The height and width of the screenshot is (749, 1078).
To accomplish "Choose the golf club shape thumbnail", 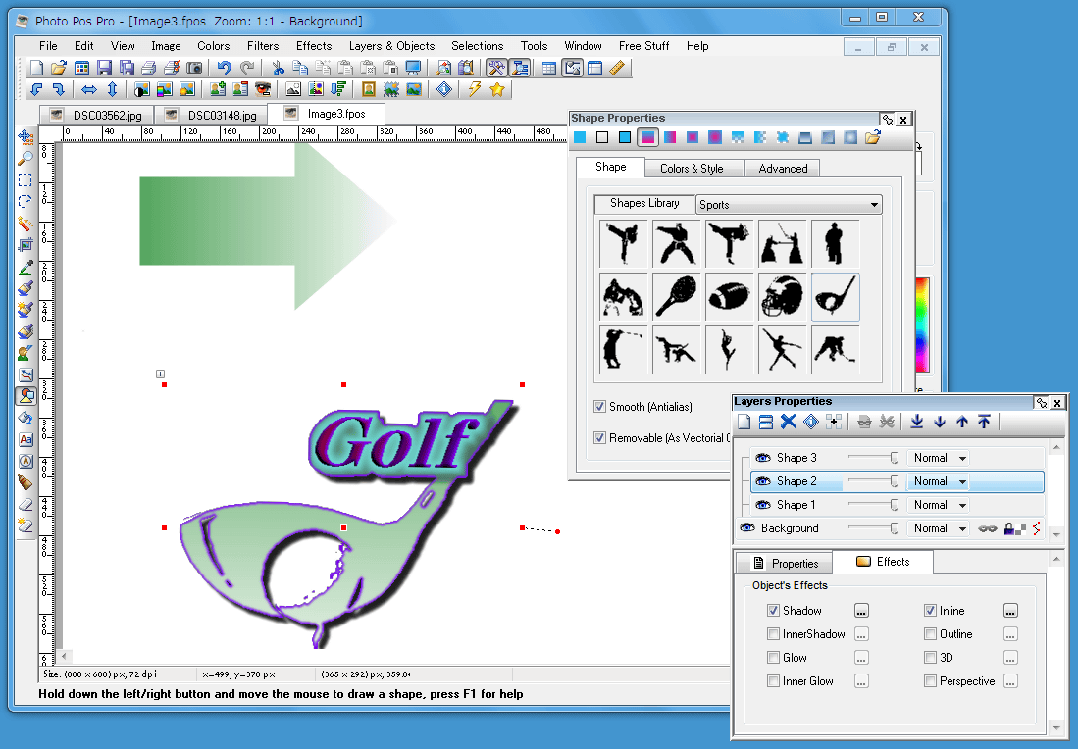I will tap(836, 297).
